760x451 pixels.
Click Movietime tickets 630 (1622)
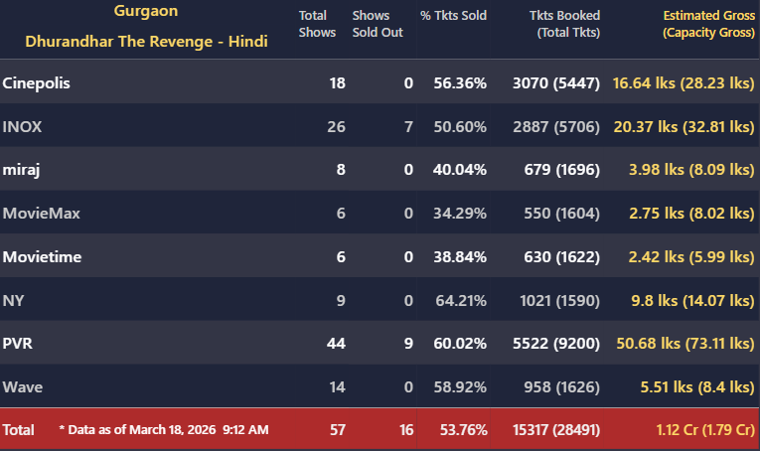(x=561, y=256)
